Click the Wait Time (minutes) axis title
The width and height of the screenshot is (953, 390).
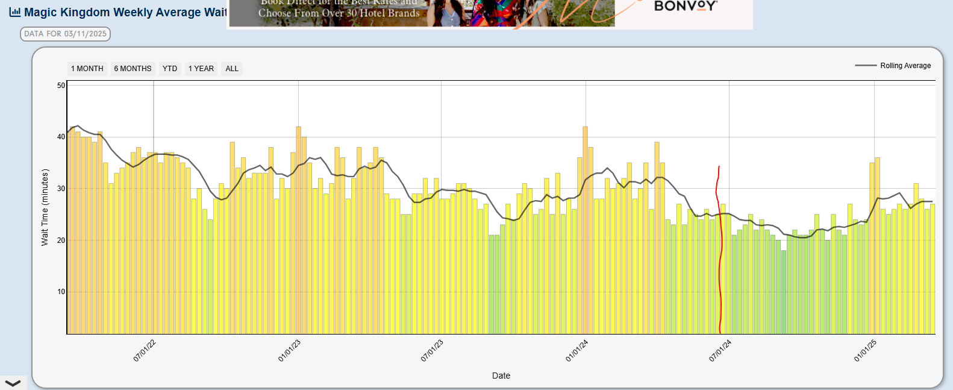pos(45,207)
